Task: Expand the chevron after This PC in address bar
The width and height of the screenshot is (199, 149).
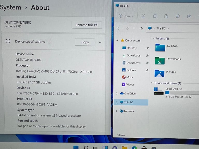Action: [x=168, y=29]
